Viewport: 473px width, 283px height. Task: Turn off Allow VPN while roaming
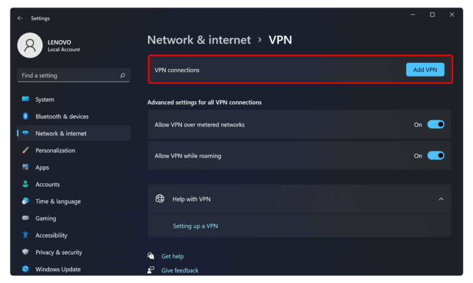435,156
